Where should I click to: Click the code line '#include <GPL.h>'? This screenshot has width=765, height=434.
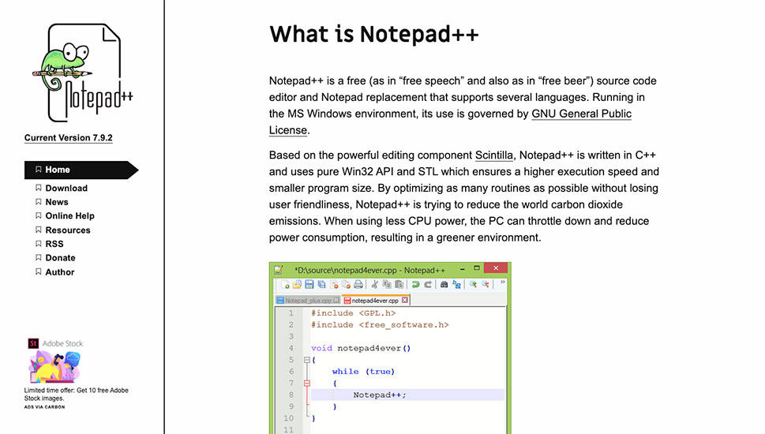(x=353, y=313)
